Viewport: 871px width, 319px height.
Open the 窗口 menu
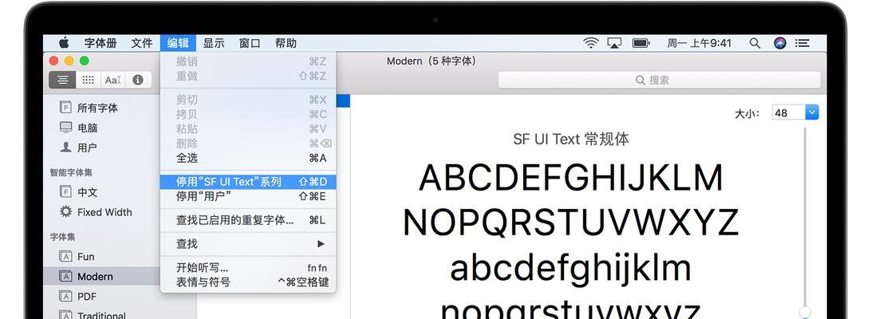click(x=250, y=43)
